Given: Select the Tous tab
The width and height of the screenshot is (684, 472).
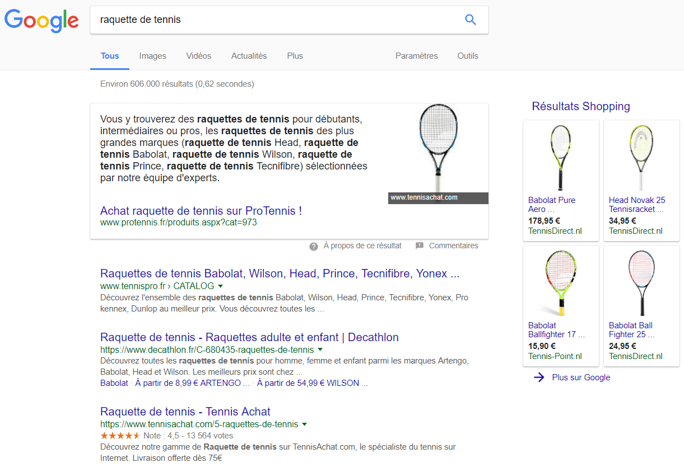Looking at the screenshot, I should point(110,56).
